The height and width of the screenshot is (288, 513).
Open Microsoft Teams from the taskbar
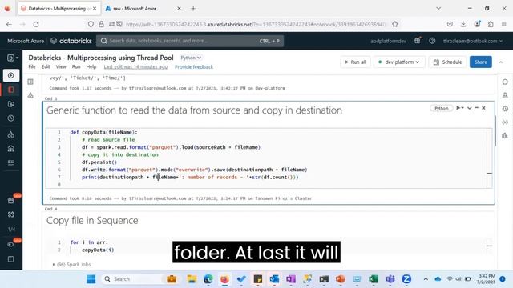point(390,279)
